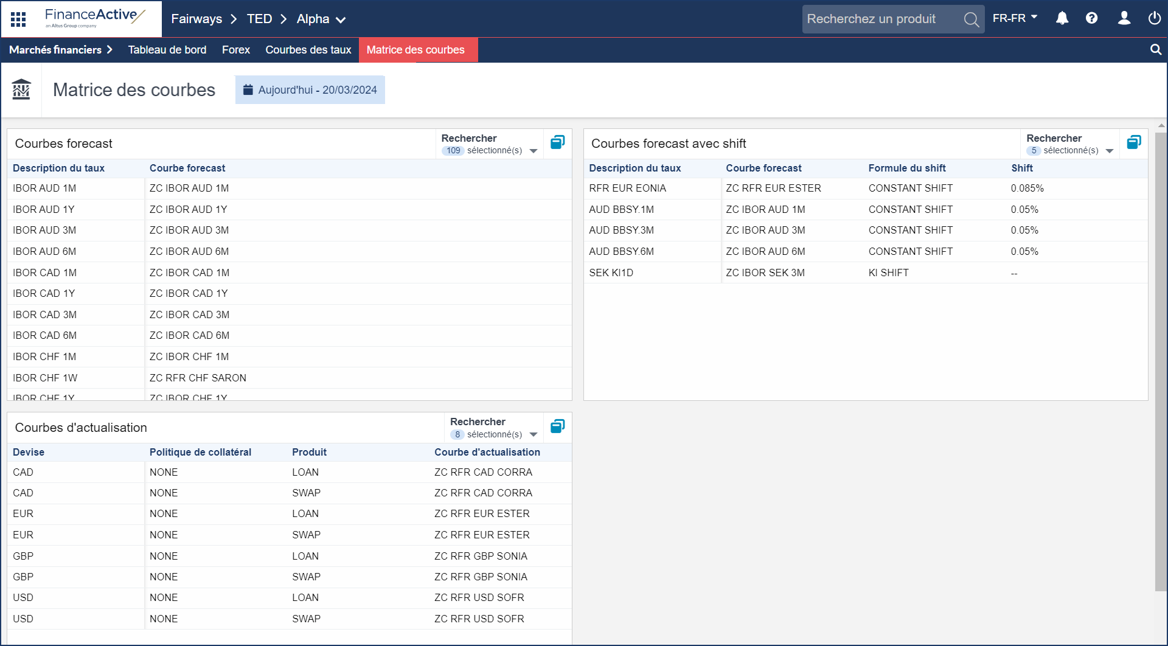
Task: Select the ZC IBOR CAD 6M cell
Action: pos(189,335)
